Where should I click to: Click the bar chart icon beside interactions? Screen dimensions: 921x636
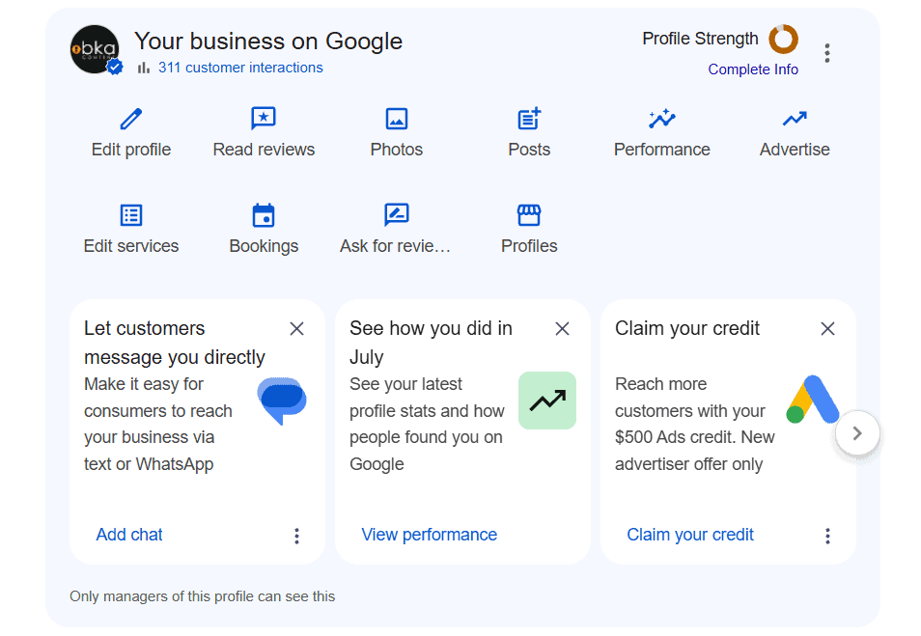[x=143, y=69]
